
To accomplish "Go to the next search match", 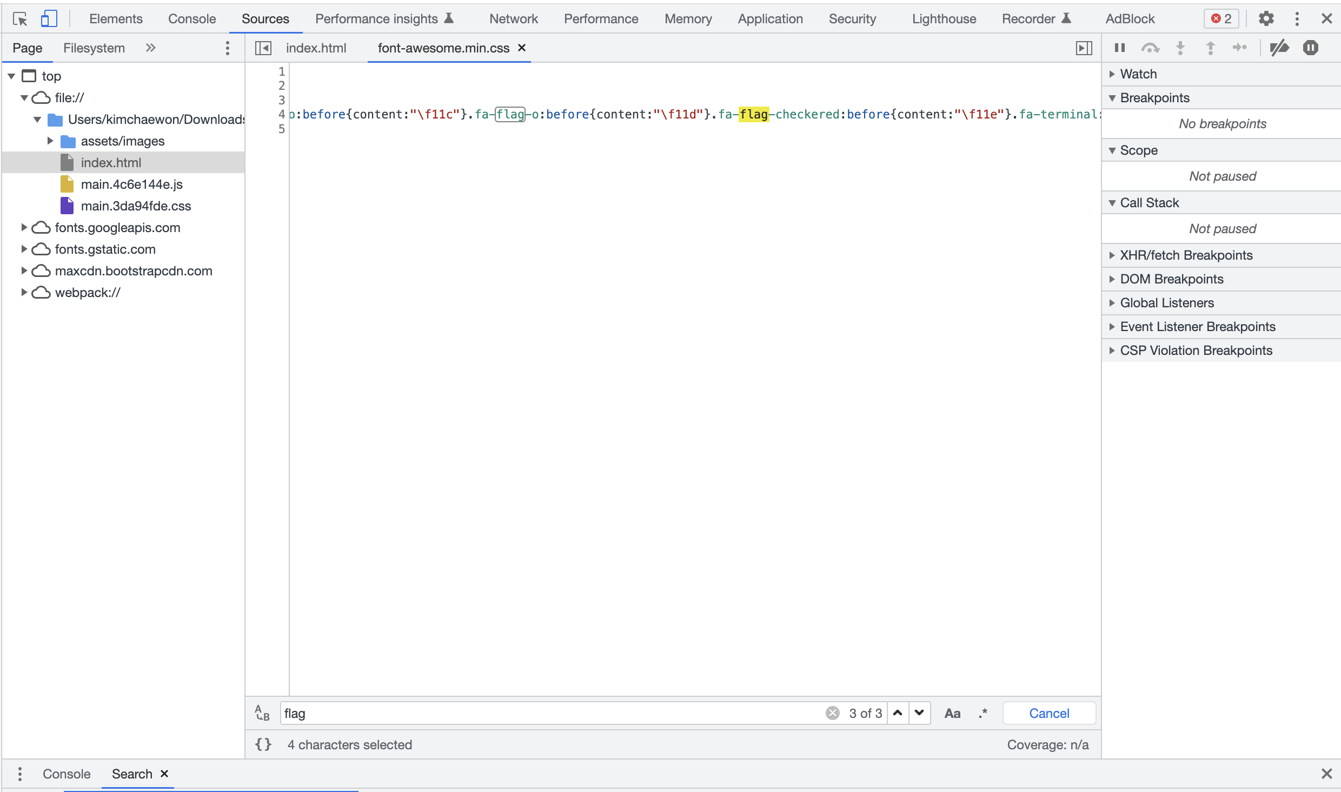I will tap(919, 713).
